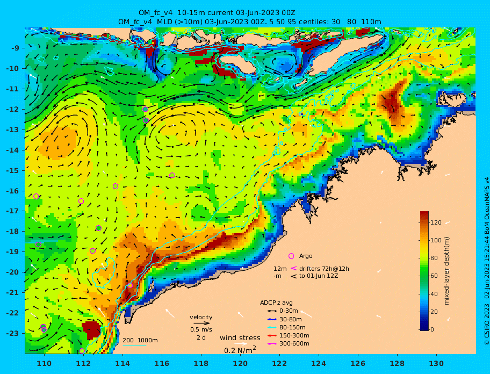Click the Argo circle symbol in the legend
The image size is (490, 374).
click(x=291, y=256)
